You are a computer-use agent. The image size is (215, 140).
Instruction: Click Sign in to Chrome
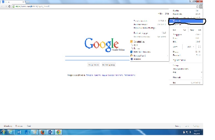pos(186,60)
